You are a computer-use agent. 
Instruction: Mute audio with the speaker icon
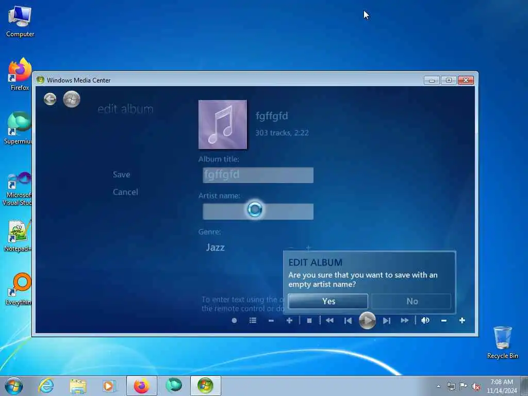click(x=425, y=321)
